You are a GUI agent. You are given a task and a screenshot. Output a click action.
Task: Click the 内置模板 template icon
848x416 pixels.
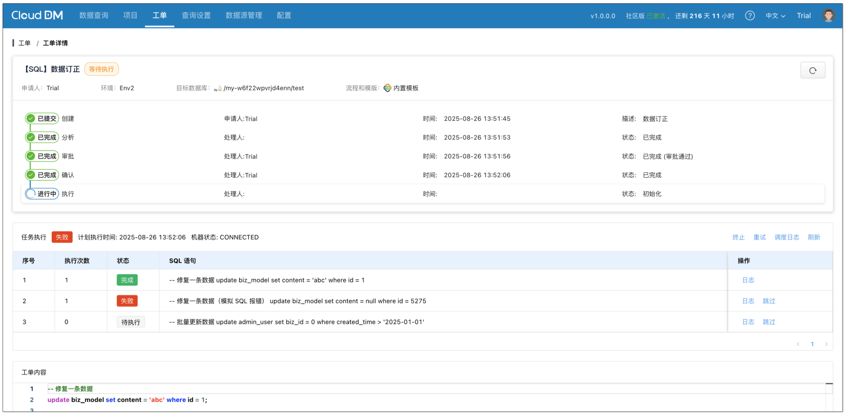[387, 88]
